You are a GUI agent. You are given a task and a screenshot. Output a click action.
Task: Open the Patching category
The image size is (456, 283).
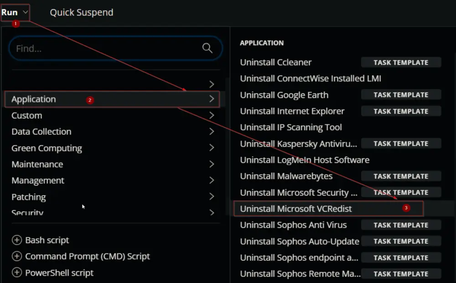click(x=113, y=197)
